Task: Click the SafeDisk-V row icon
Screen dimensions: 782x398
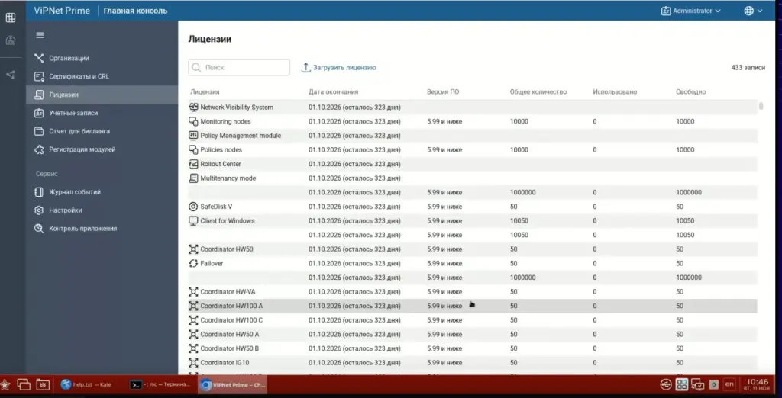Action: pyautogui.click(x=193, y=206)
